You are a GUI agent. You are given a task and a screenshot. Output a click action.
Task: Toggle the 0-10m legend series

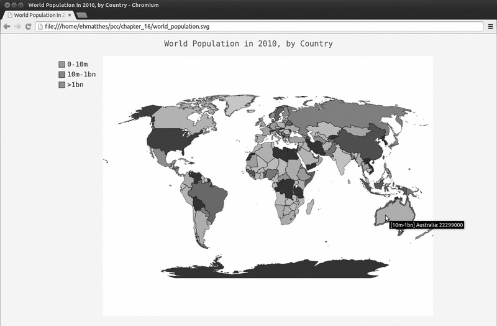[73, 65]
